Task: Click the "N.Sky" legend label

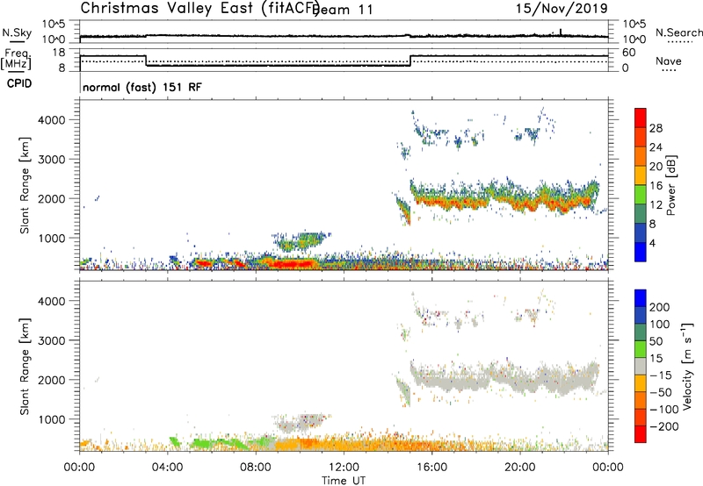Action: click(17, 32)
